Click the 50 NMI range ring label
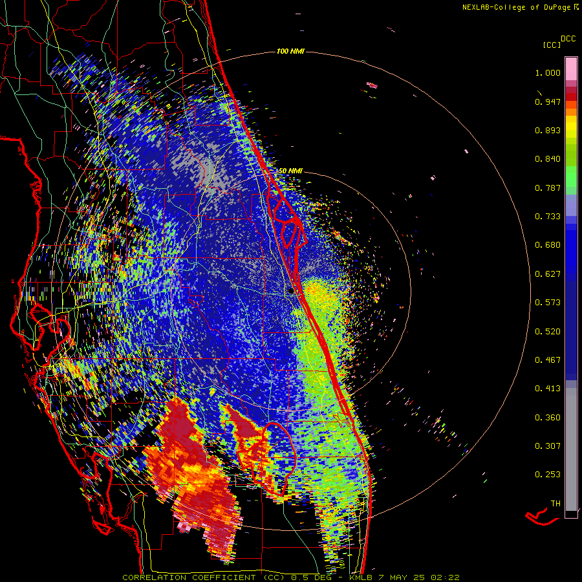Viewport: 582px width, 582px height. 290,171
